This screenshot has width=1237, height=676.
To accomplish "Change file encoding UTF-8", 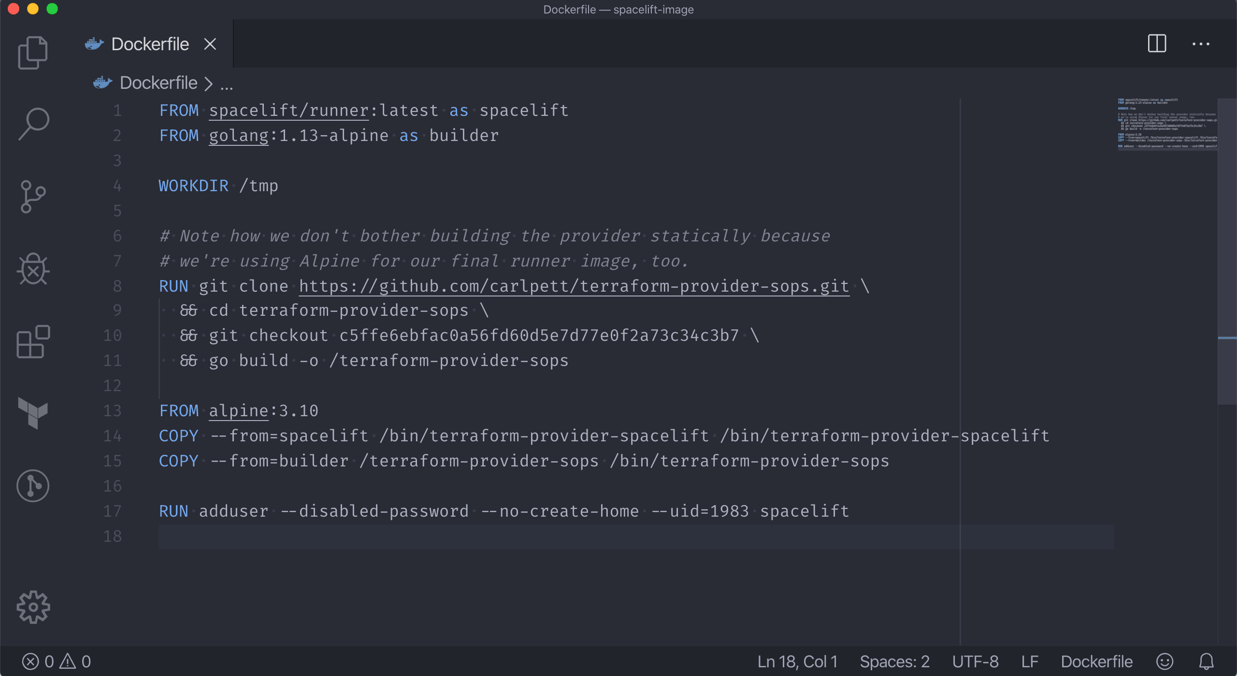I will click(x=975, y=662).
